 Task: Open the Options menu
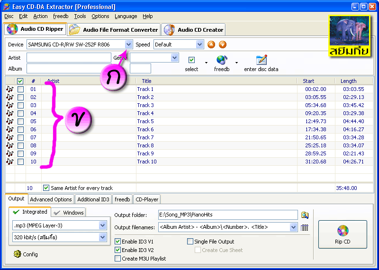pos(100,16)
